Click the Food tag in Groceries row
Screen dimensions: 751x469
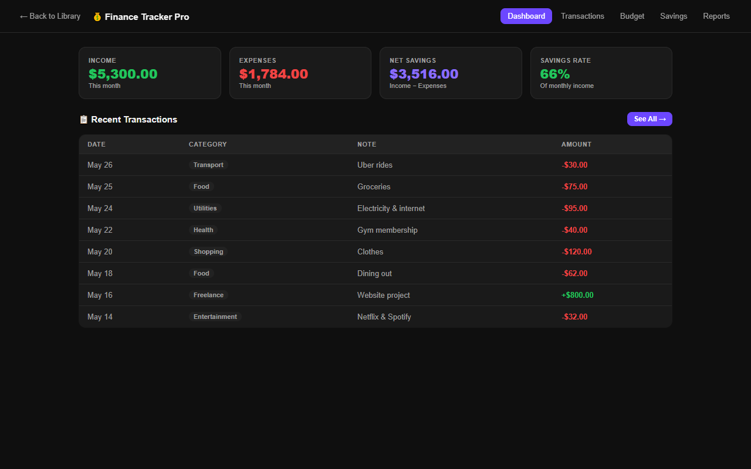[201, 186]
